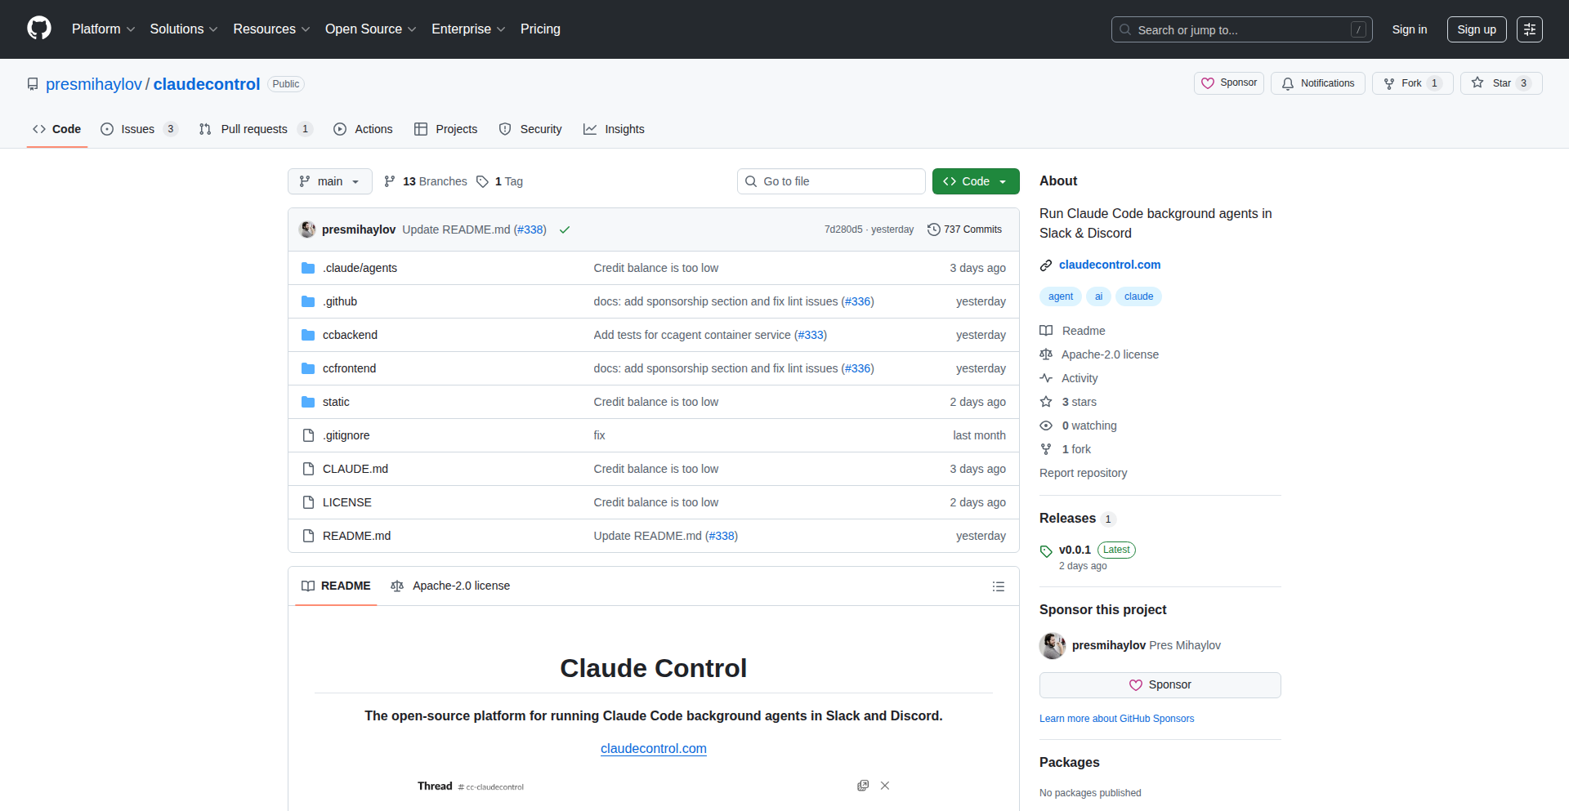Focus the Go to file input
Viewport: 1569px width, 811px height.
tap(831, 181)
